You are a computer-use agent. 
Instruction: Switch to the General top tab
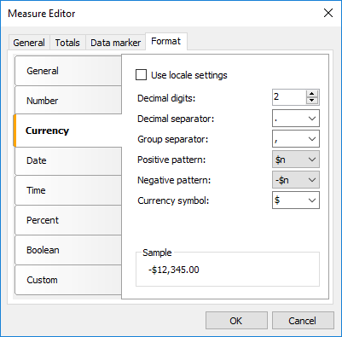point(29,43)
